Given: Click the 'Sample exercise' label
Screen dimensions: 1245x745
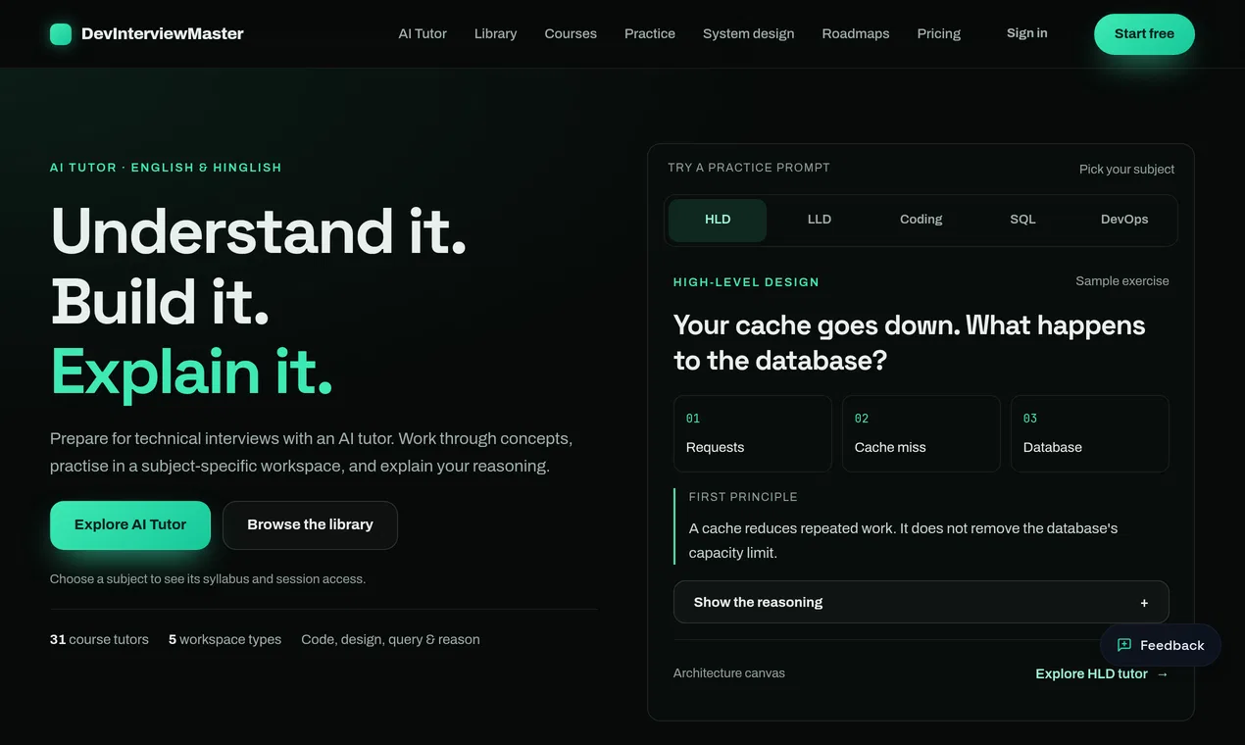Looking at the screenshot, I should [1122, 281].
